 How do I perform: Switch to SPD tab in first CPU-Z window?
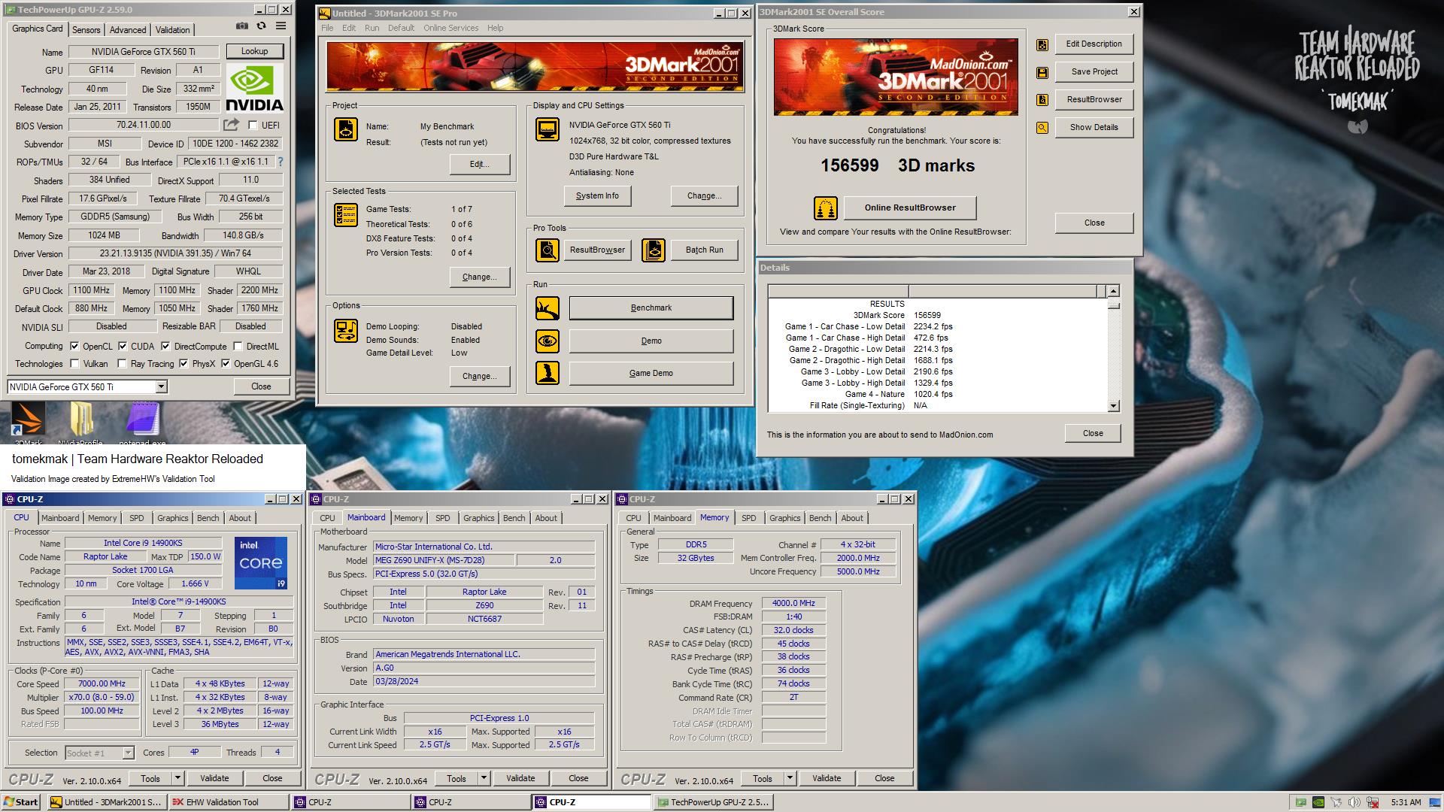pyautogui.click(x=136, y=518)
